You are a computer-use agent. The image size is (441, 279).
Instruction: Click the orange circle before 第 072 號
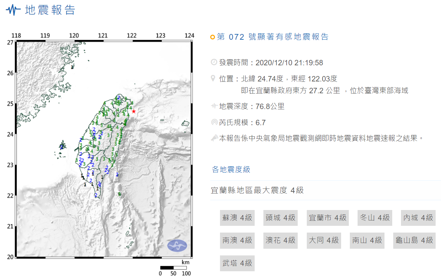pyautogui.click(x=212, y=37)
